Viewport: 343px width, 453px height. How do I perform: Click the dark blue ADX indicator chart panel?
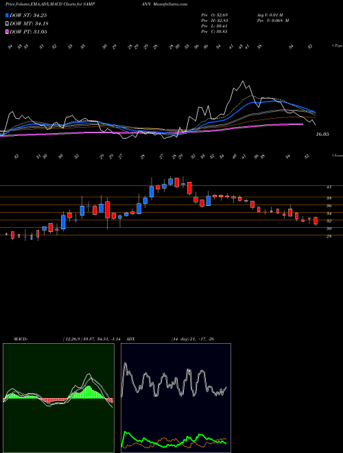(176, 398)
